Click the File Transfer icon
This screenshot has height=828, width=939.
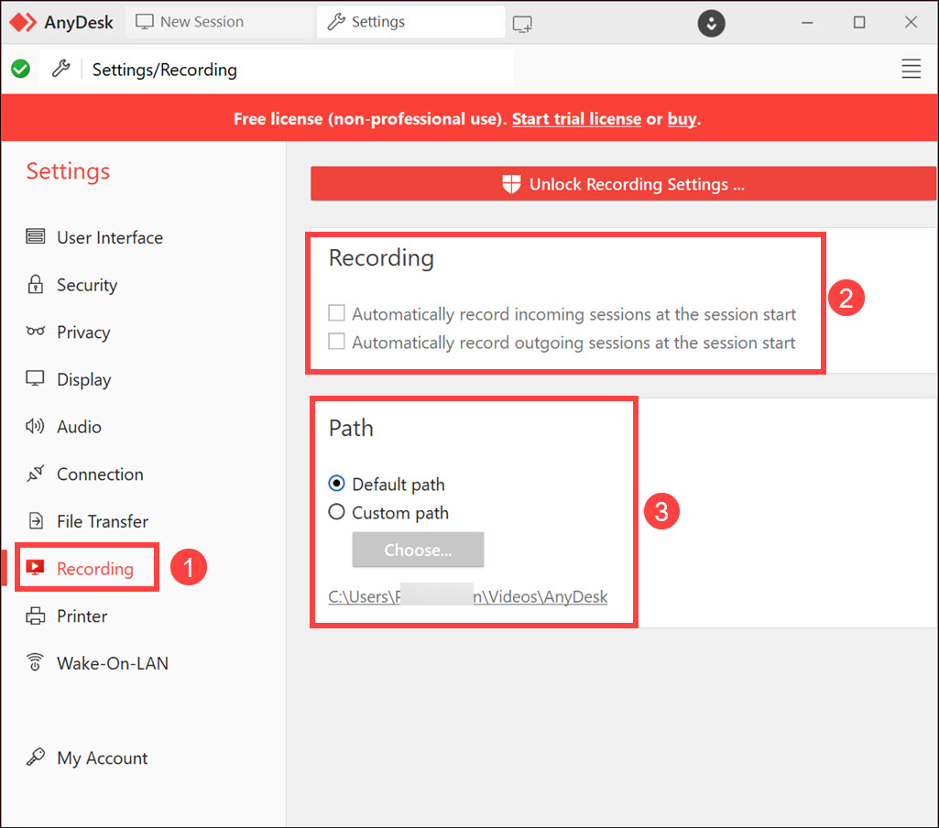[x=36, y=521]
